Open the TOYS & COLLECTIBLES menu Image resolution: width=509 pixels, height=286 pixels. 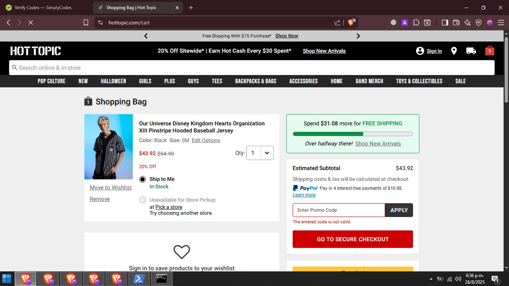click(419, 81)
